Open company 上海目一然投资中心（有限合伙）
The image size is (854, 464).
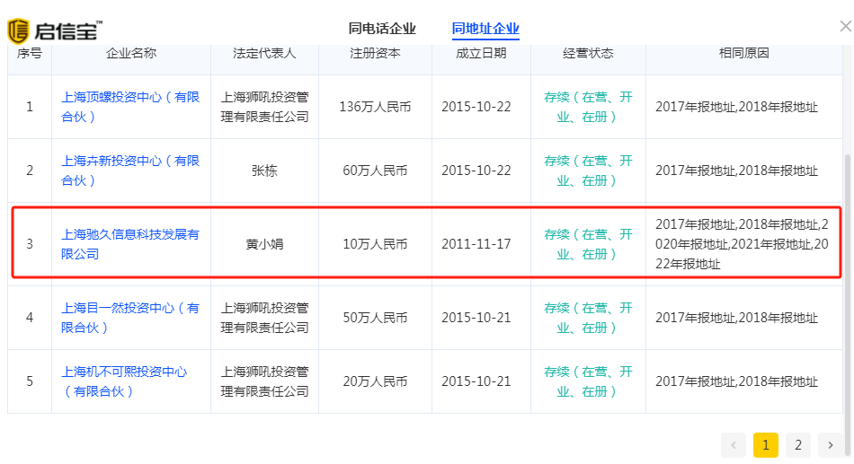click(130, 318)
